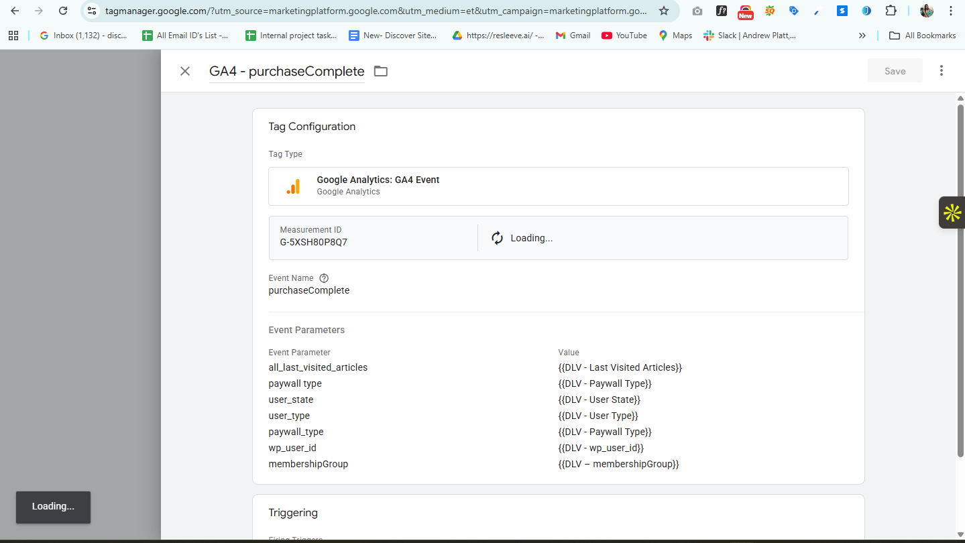Open the All Bookmarks folder
Viewport: 965px width, 543px height.
(923, 36)
